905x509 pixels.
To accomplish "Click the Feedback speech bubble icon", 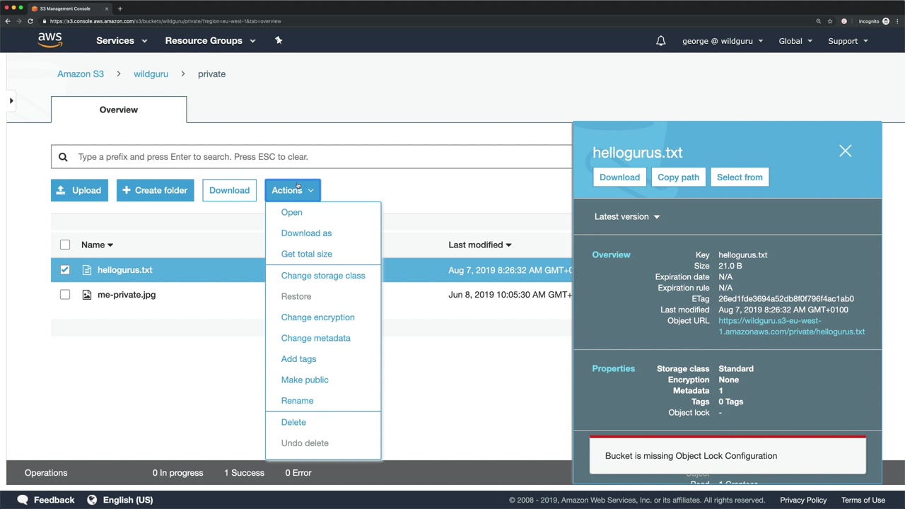I will (x=23, y=500).
